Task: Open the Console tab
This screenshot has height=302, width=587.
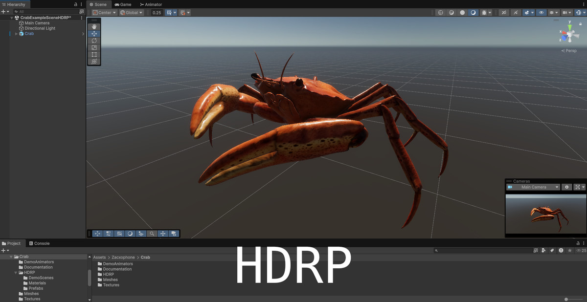Action: [x=39, y=243]
